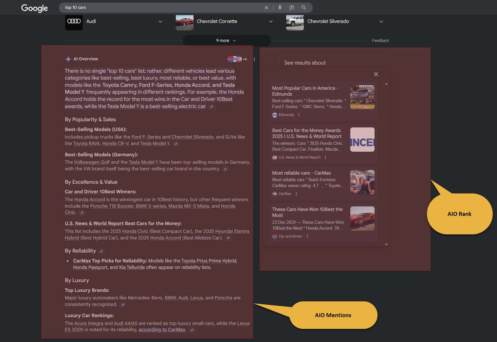Open the Acura Integra link

point(88,323)
